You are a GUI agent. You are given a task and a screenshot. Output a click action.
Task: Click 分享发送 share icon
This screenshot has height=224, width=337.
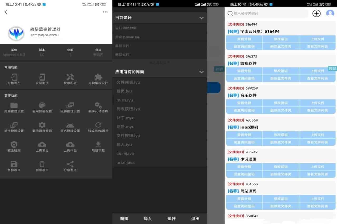tap(70, 164)
